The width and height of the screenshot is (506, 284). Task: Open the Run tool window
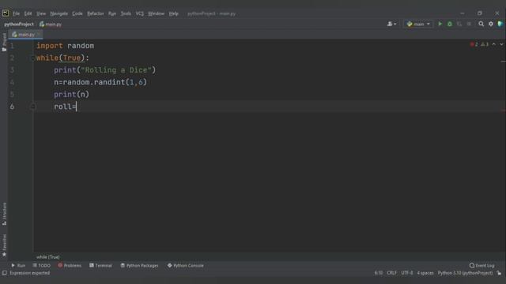(x=18, y=265)
